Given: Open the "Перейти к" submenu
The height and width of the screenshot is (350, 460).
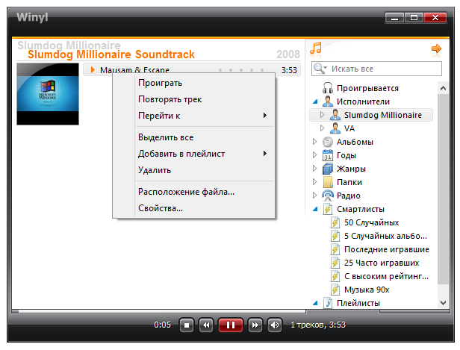Looking at the screenshot, I should click(193, 116).
